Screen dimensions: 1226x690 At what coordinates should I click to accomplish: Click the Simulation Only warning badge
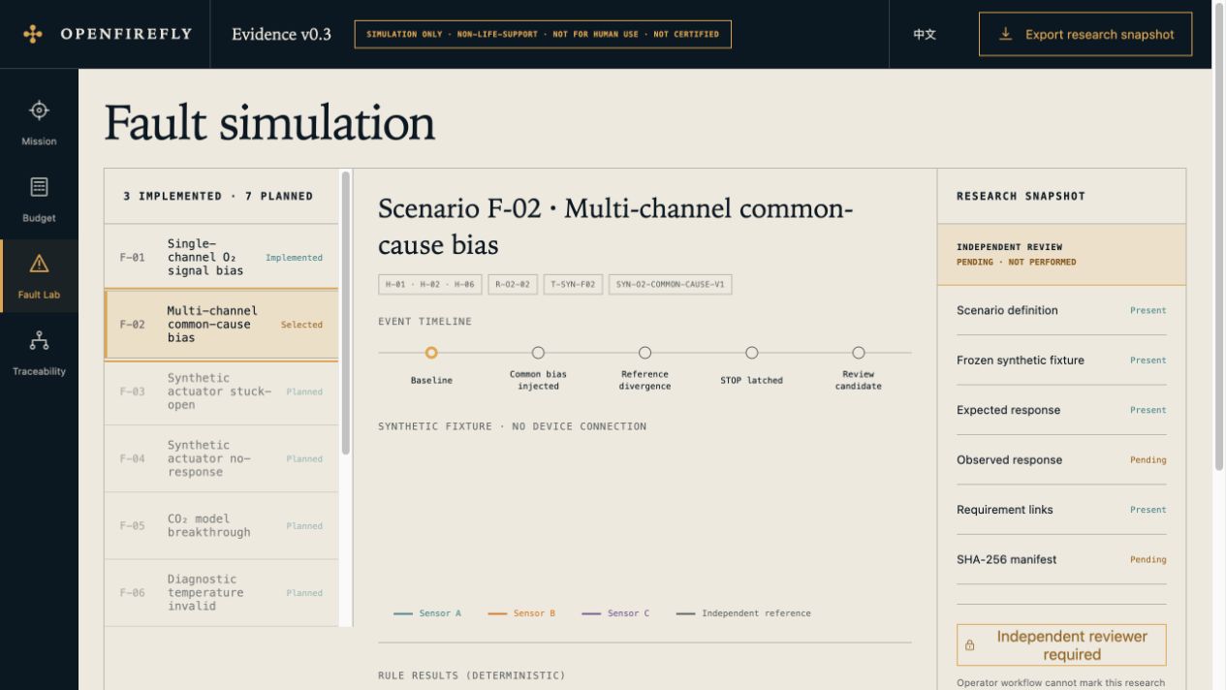tap(543, 34)
